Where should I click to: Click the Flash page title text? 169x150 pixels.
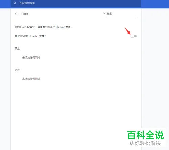point(25,14)
